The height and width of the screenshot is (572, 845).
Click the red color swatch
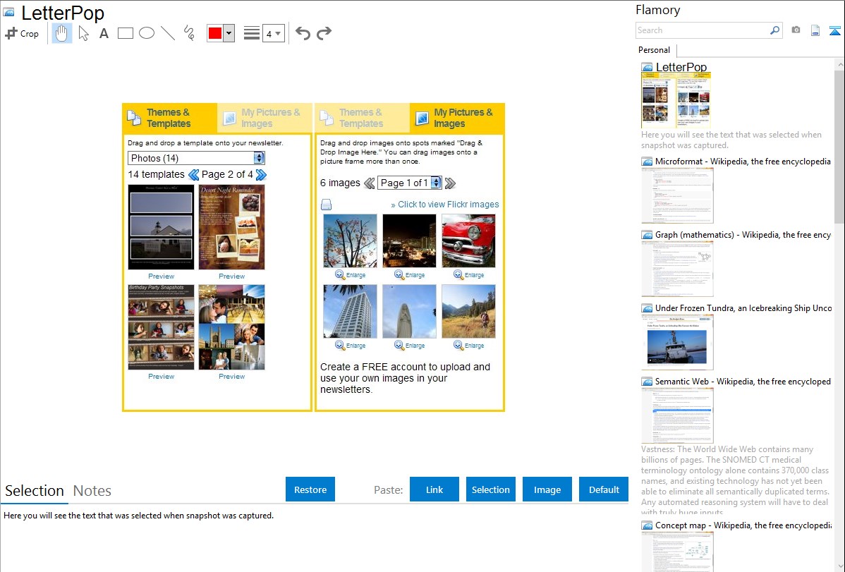click(x=215, y=33)
